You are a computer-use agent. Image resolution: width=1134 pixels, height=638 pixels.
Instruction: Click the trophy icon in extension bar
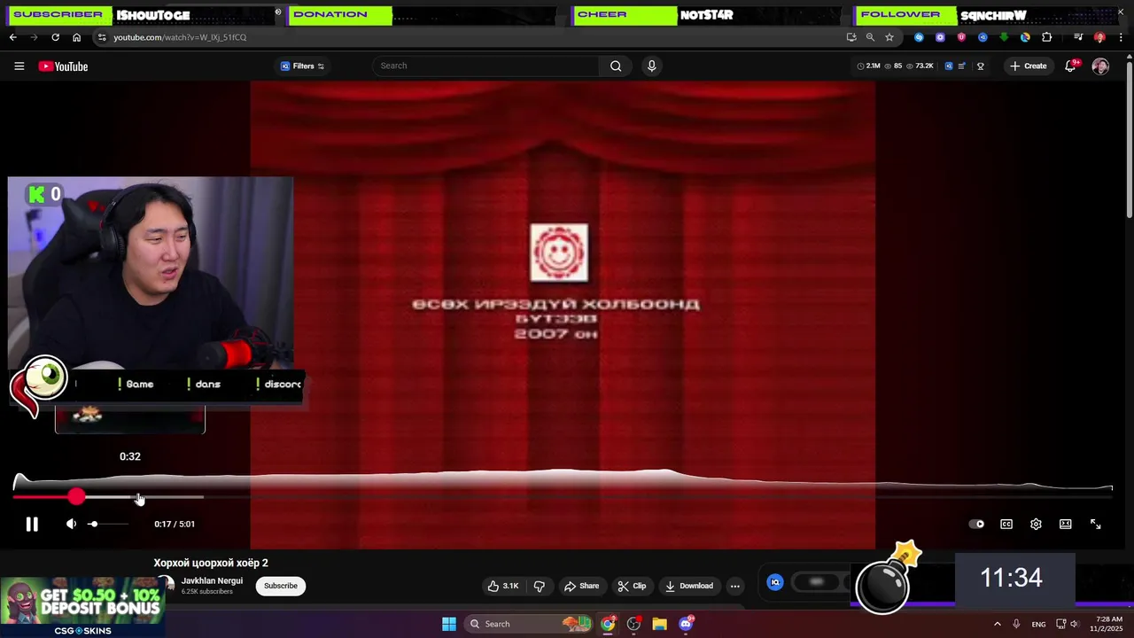(980, 66)
